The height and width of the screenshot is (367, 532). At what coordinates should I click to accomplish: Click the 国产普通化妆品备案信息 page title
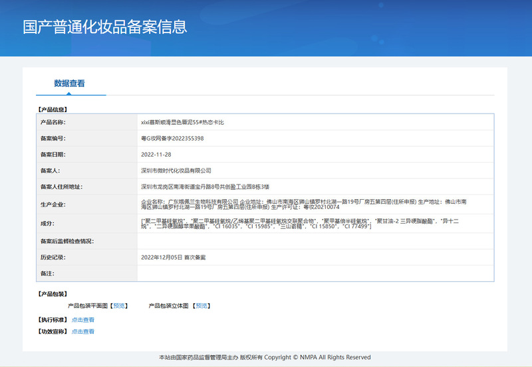105,27
